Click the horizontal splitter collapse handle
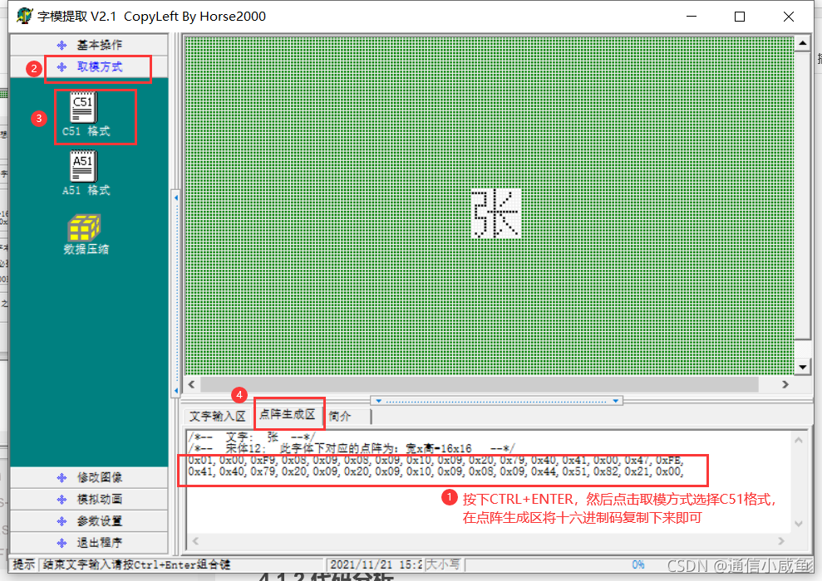Viewport: 822px width, 581px height. 496,401
